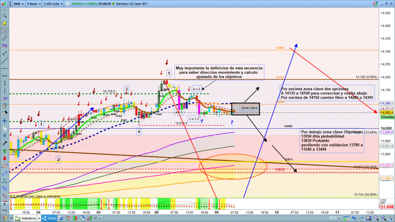Click the 14,098.1 price label on axis
The height and width of the screenshot is (222, 395).
pos(387,104)
